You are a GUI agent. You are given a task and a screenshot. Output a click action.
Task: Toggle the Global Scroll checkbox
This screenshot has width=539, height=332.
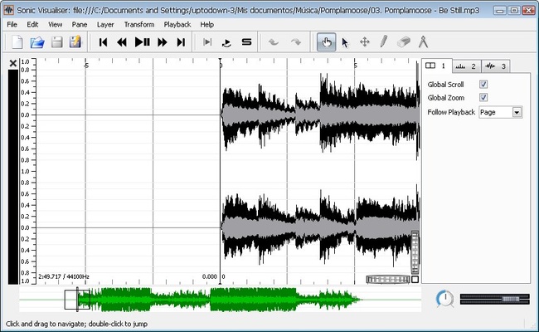(483, 85)
